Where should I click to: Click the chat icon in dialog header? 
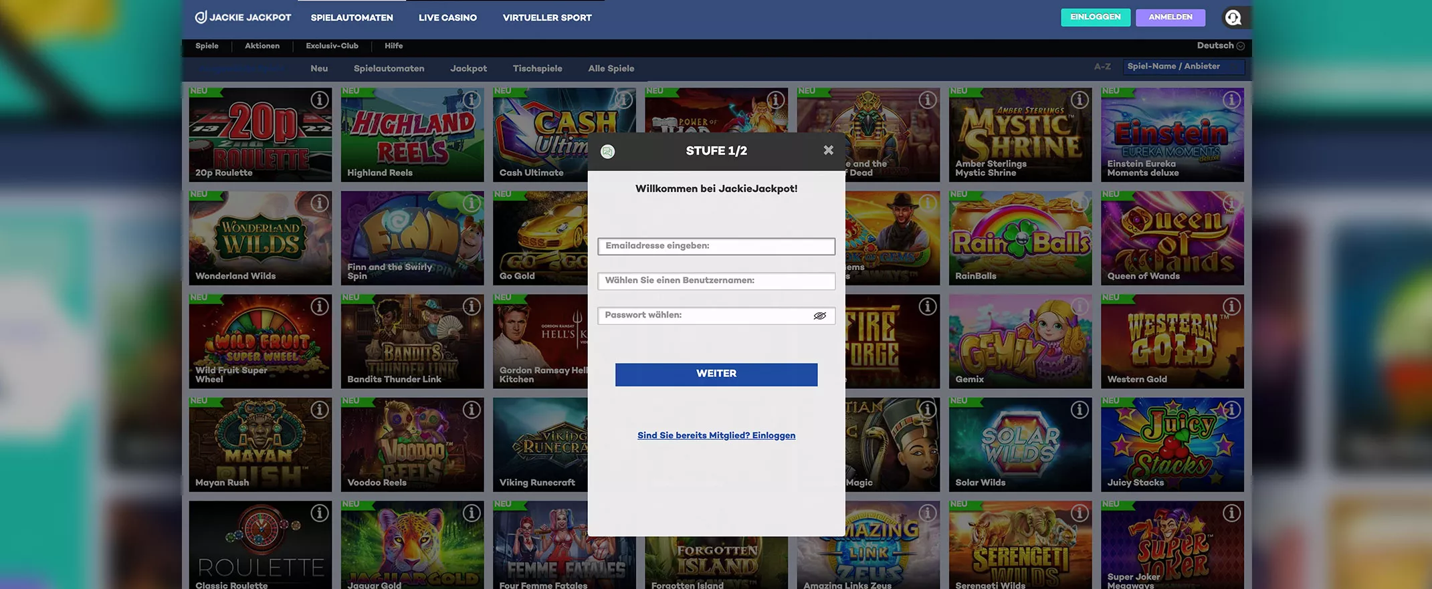(607, 152)
